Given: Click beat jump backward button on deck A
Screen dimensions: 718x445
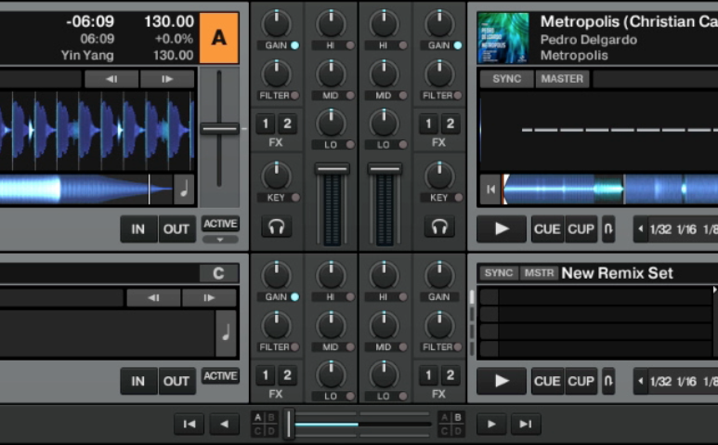Looking at the screenshot, I should pyautogui.click(x=111, y=79).
